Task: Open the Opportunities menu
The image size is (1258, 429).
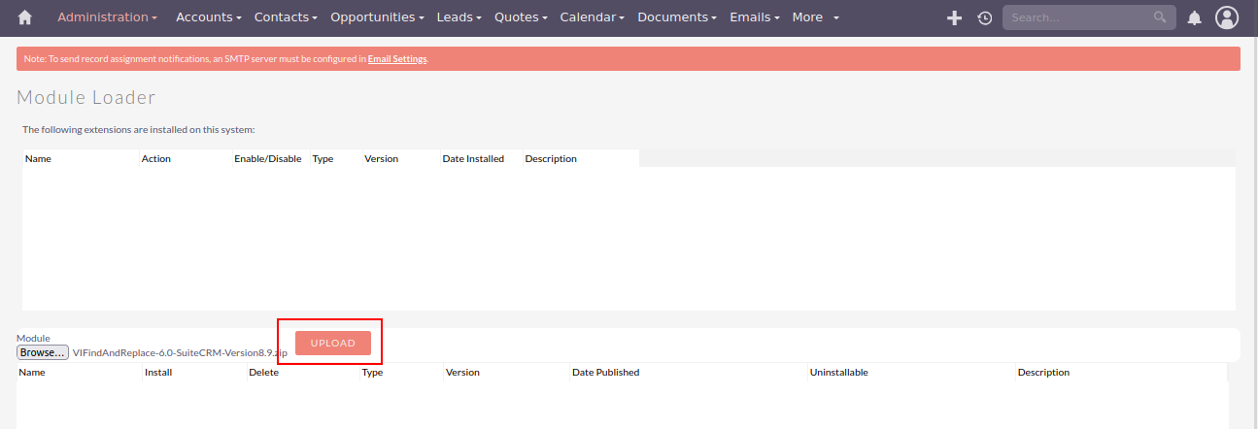Action: (377, 17)
